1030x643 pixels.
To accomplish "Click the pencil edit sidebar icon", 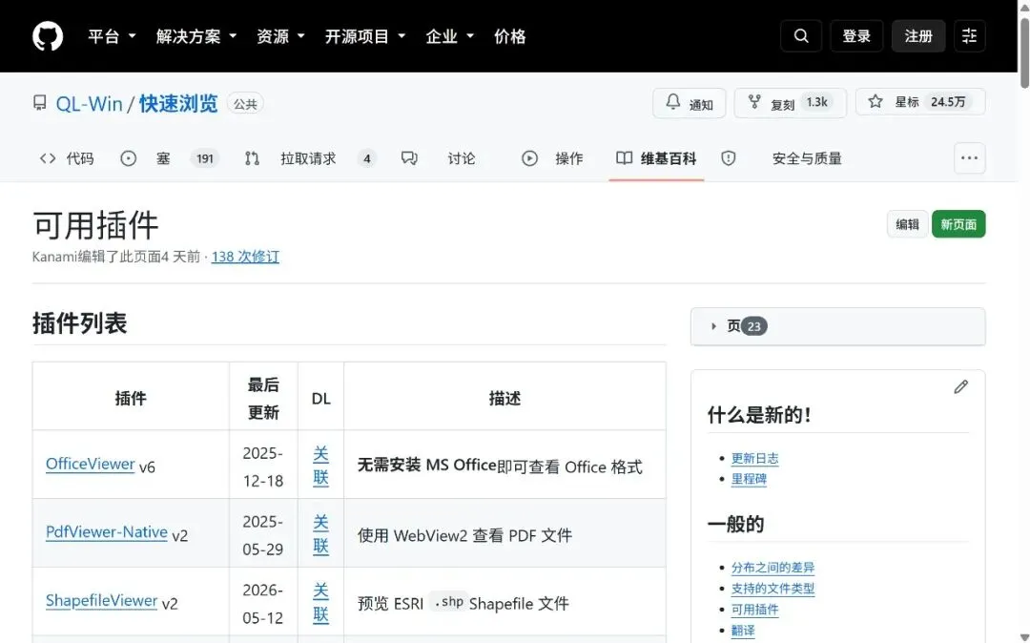I will 960,387.
